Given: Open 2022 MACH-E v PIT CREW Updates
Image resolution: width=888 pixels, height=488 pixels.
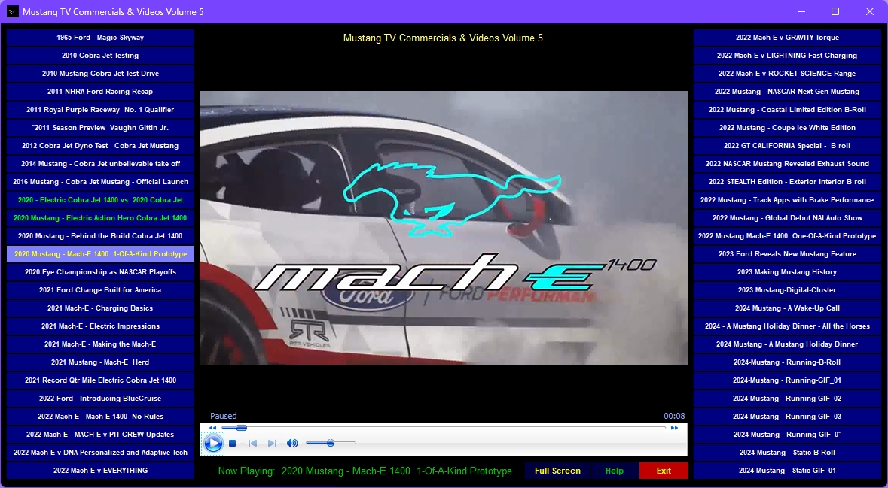Looking at the screenshot, I should coord(100,435).
